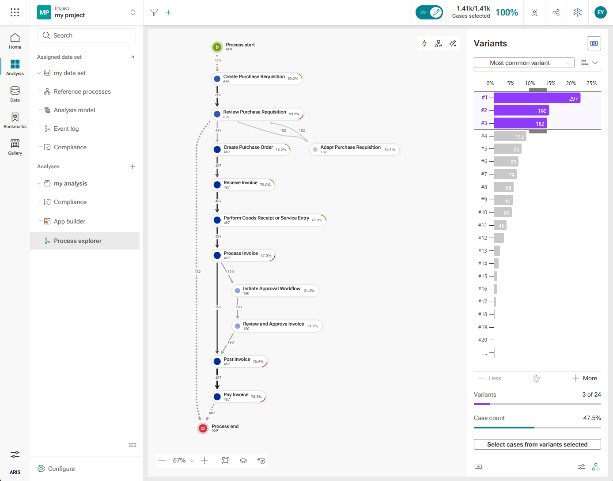Toggle the view/edit mode switch

coord(429,12)
